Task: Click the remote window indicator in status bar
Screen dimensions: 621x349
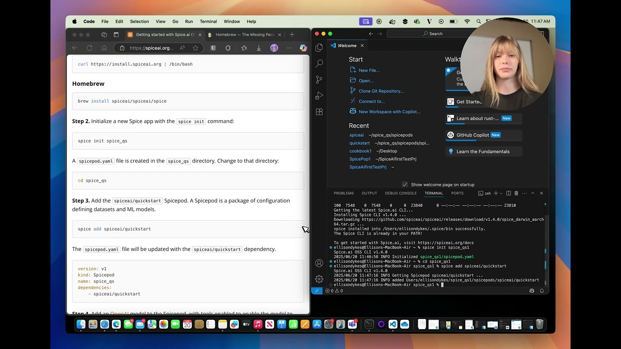Action: point(316,291)
